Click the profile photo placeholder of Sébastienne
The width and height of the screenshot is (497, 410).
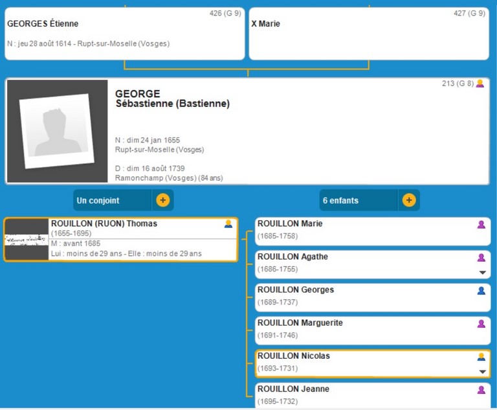click(57, 131)
